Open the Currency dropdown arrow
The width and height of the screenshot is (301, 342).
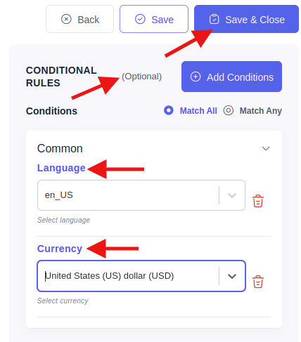tap(232, 276)
